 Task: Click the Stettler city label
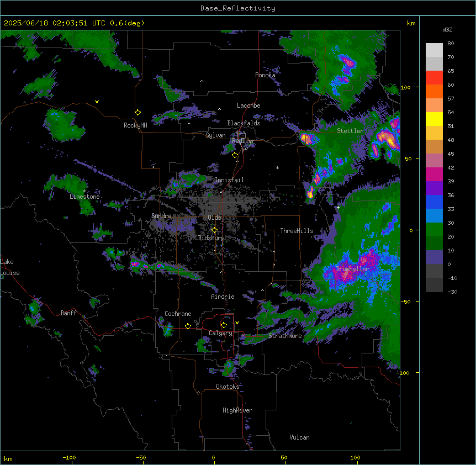pyautogui.click(x=350, y=131)
